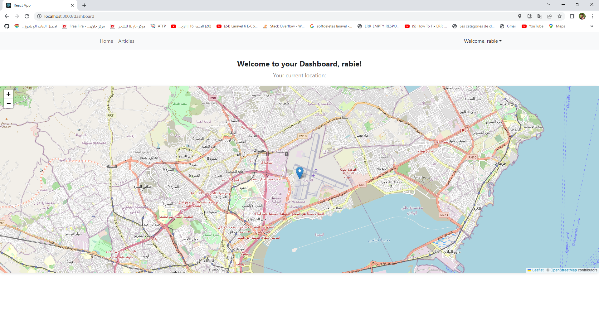Open the Chrome three-dot menu
Screen dimensions: 599x321
pyautogui.click(x=592, y=16)
